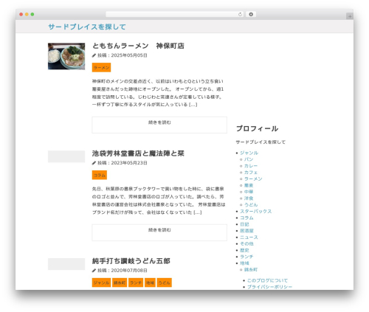Select the orange うどん tag on the third post
Image resolution: width=369 pixels, height=312 pixels.
(165, 282)
